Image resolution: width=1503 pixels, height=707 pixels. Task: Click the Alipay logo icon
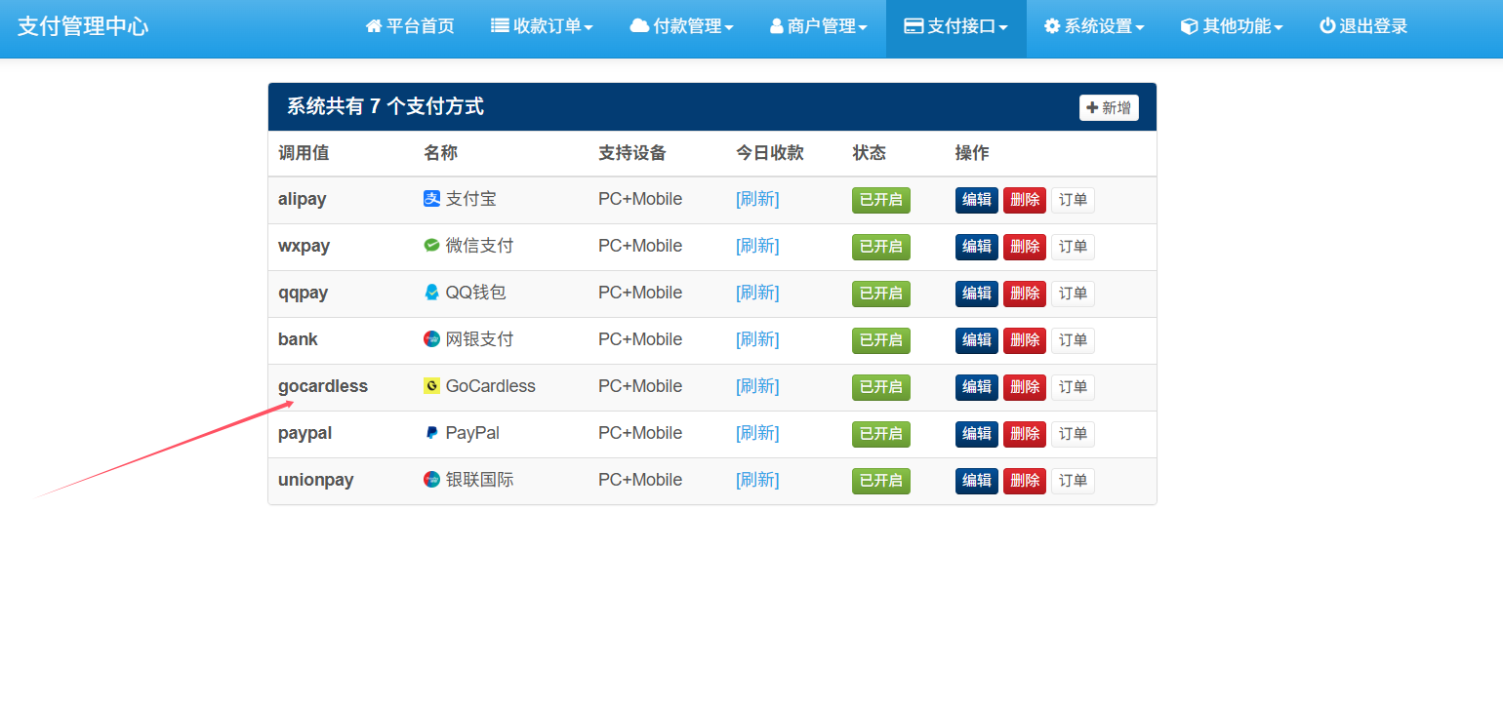(x=431, y=199)
